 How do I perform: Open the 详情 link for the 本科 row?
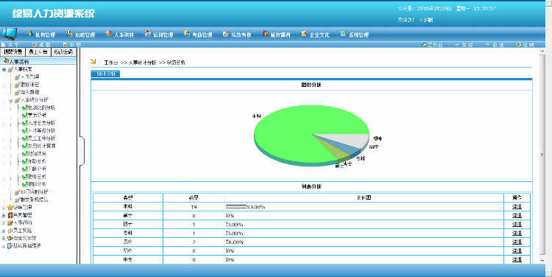[x=517, y=206]
